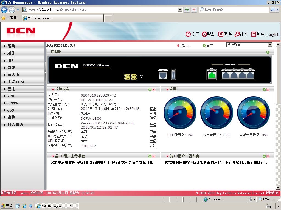This screenshot has width=281, height=210.
Task: Collapse the 前10用户下行带宽 section triangle
Action: coord(167,156)
